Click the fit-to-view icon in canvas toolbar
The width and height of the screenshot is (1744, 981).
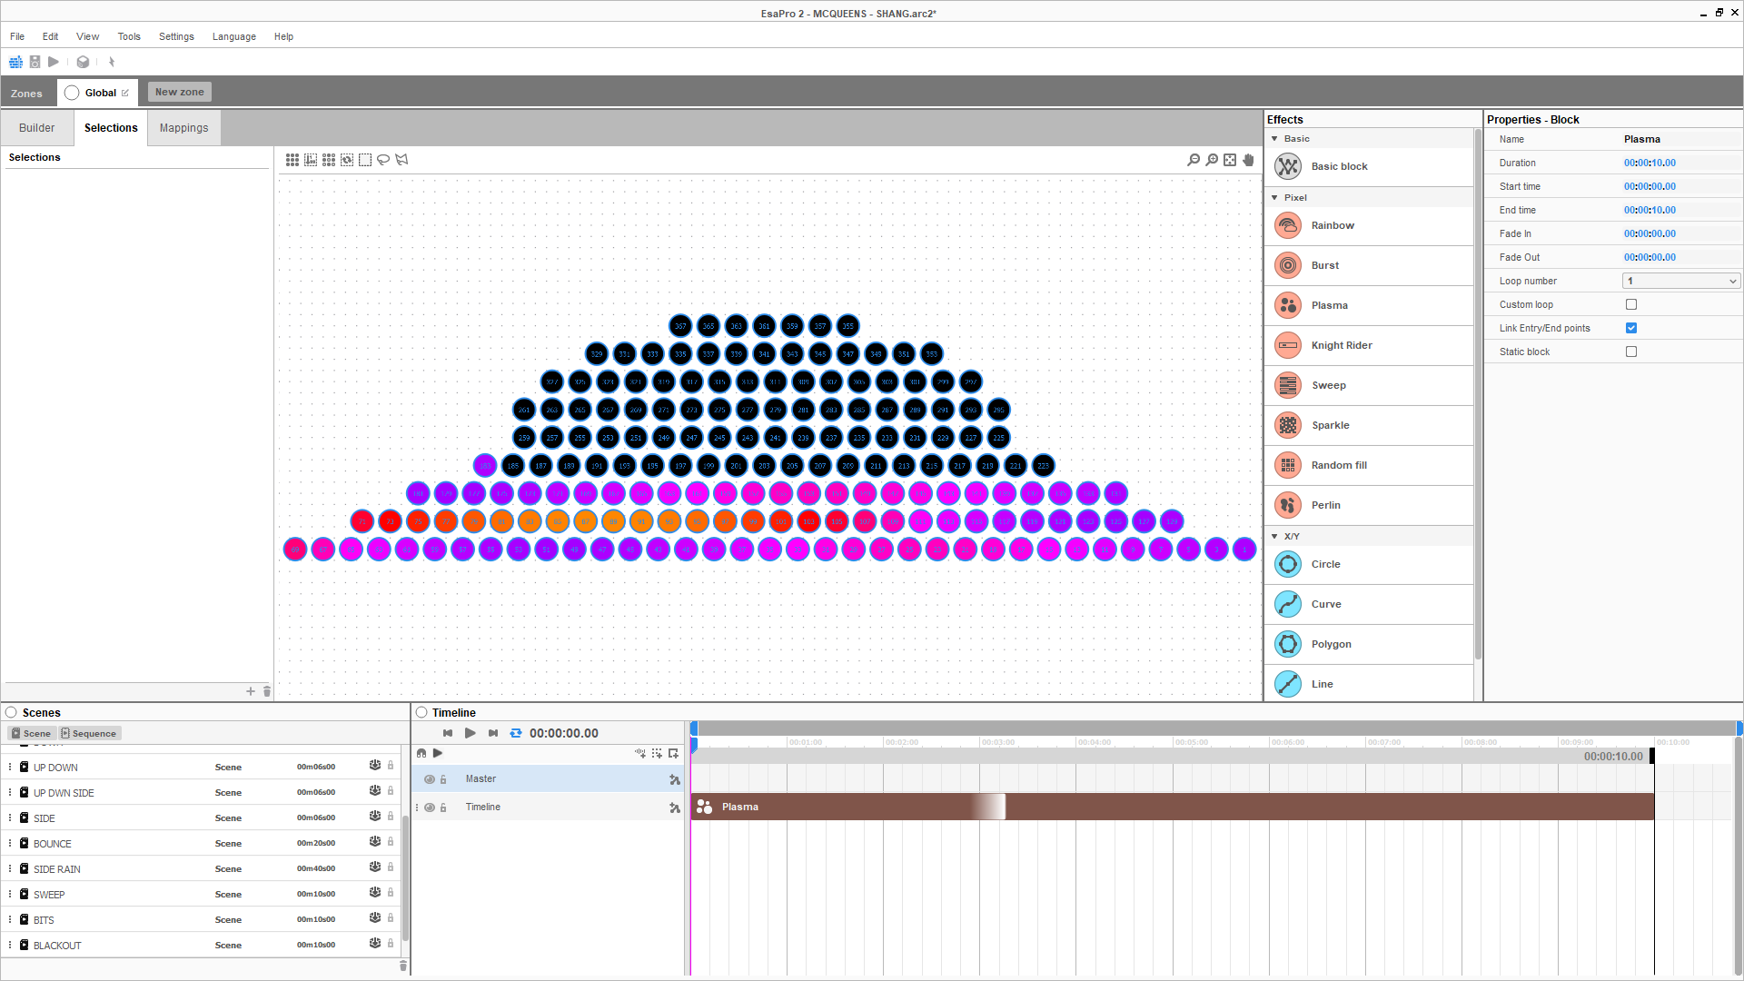[x=1230, y=160]
